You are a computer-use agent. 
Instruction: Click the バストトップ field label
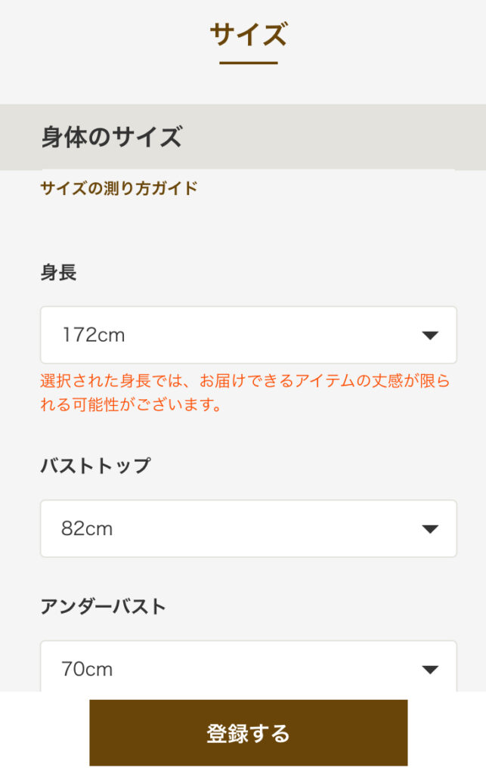pyautogui.click(x=95, y=466)
